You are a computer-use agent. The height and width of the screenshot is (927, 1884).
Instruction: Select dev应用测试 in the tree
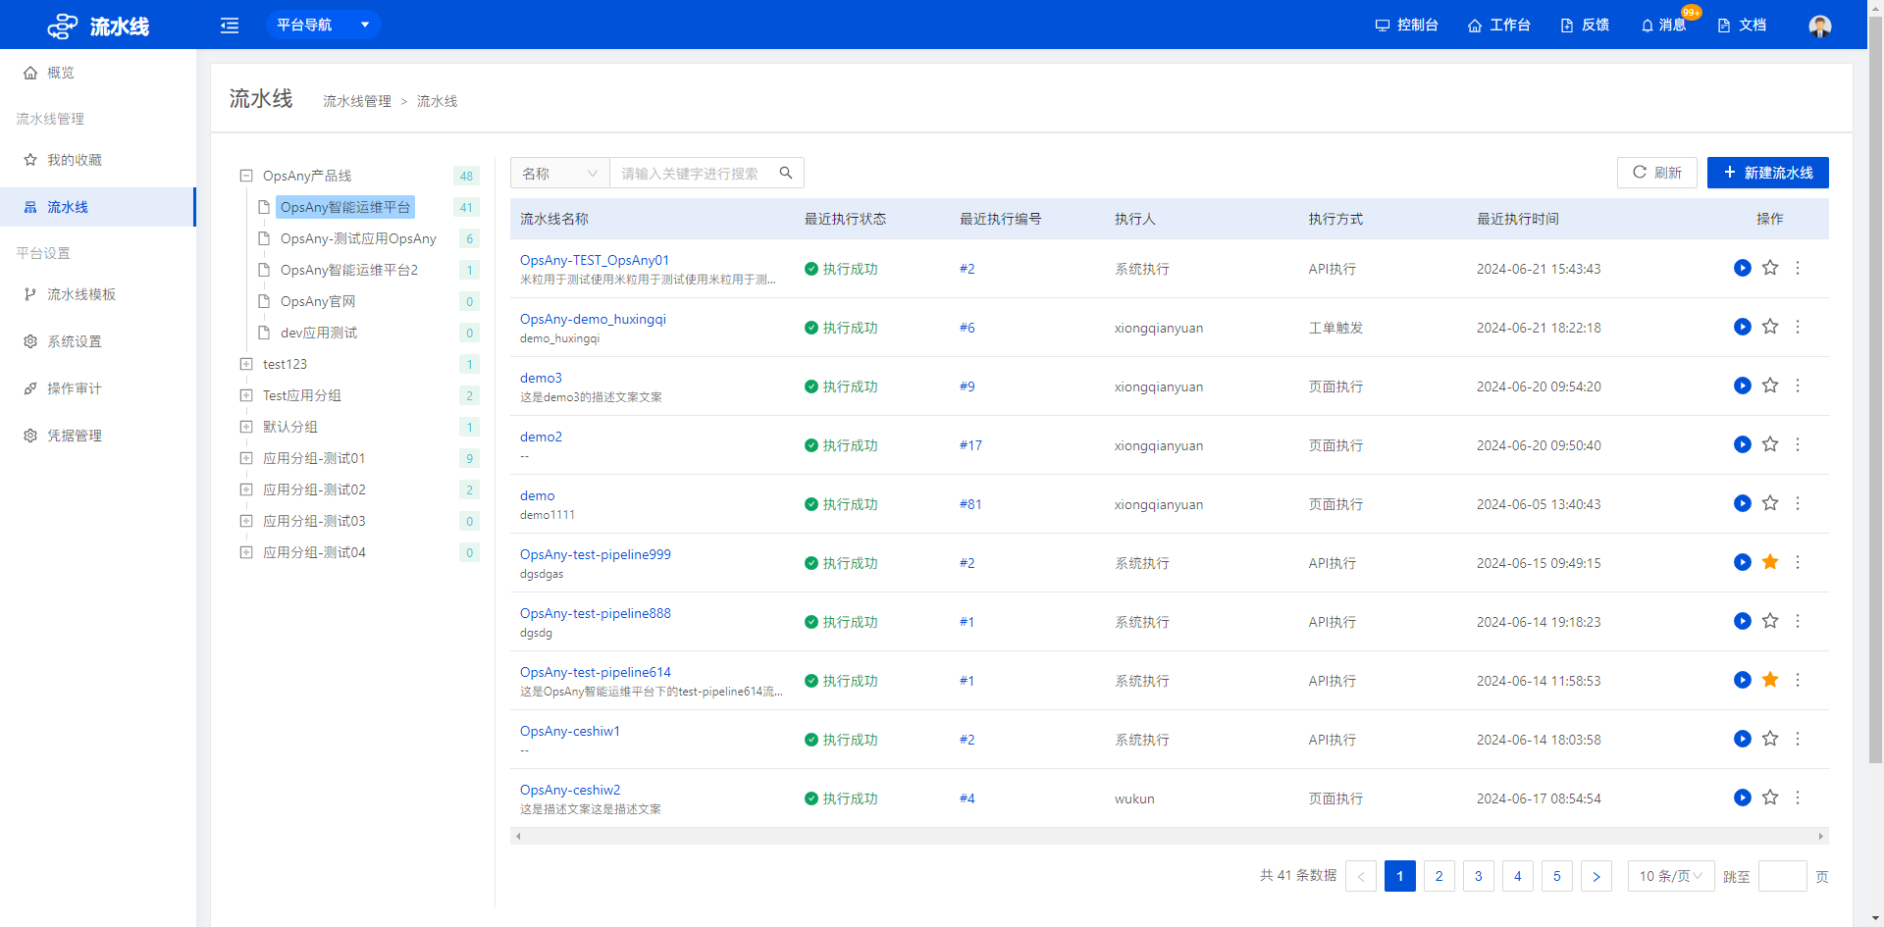coord(319,333)
